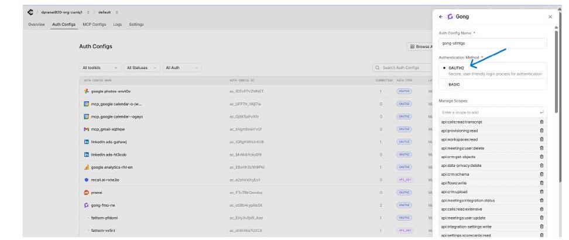The image size is (569, 240).
Task: Click the AUTH CONFIG NAME column header
Action: 98,80
